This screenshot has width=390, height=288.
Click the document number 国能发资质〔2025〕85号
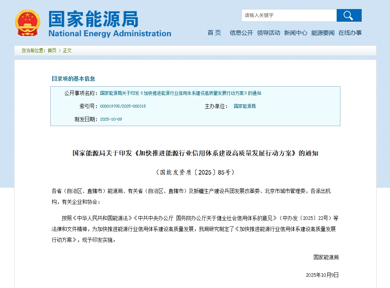(x=195, y=172)
